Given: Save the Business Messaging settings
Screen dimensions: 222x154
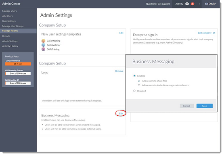Looking at the screenshot, I should tap(205, 106).
